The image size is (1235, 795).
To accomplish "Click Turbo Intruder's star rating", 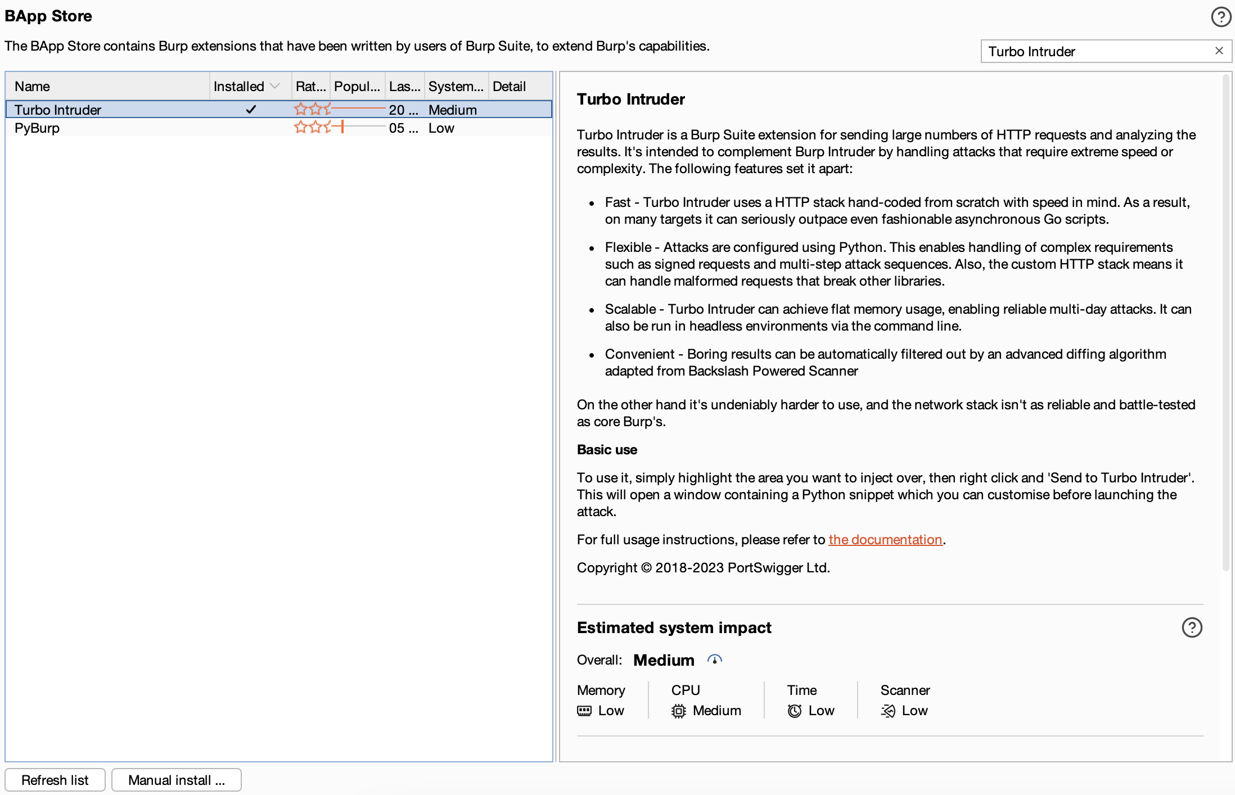I will [x=311, y=110].
